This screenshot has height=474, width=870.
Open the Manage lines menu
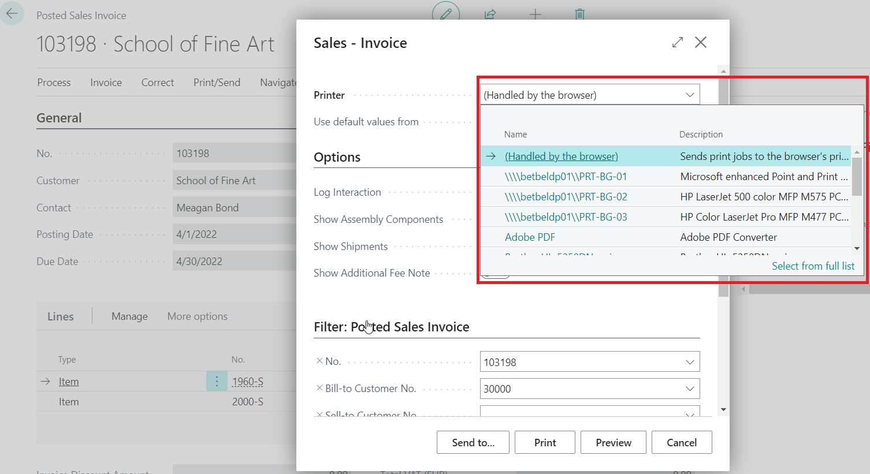pyautogui.click(x=129, y=316)
